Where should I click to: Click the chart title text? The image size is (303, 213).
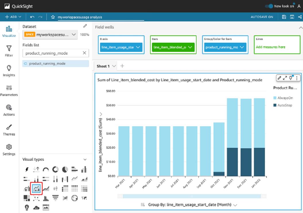coord(180,80)
